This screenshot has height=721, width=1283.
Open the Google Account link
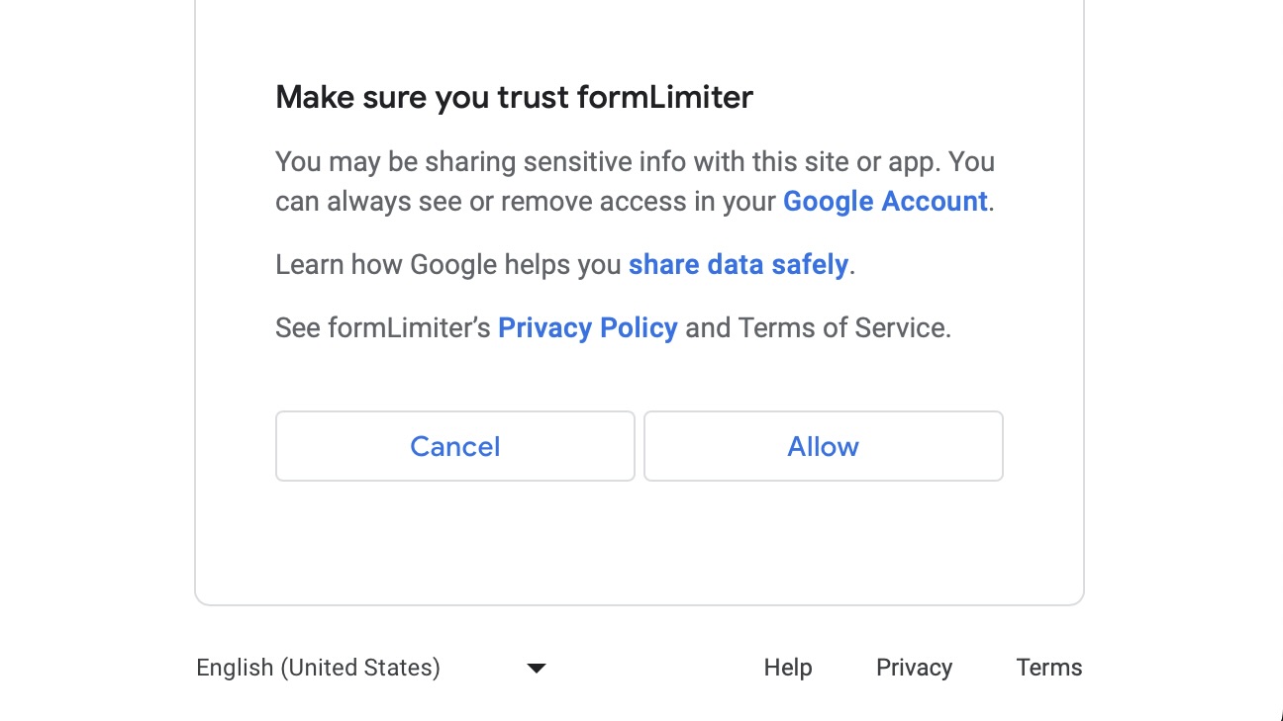click(x=885, y=202)
